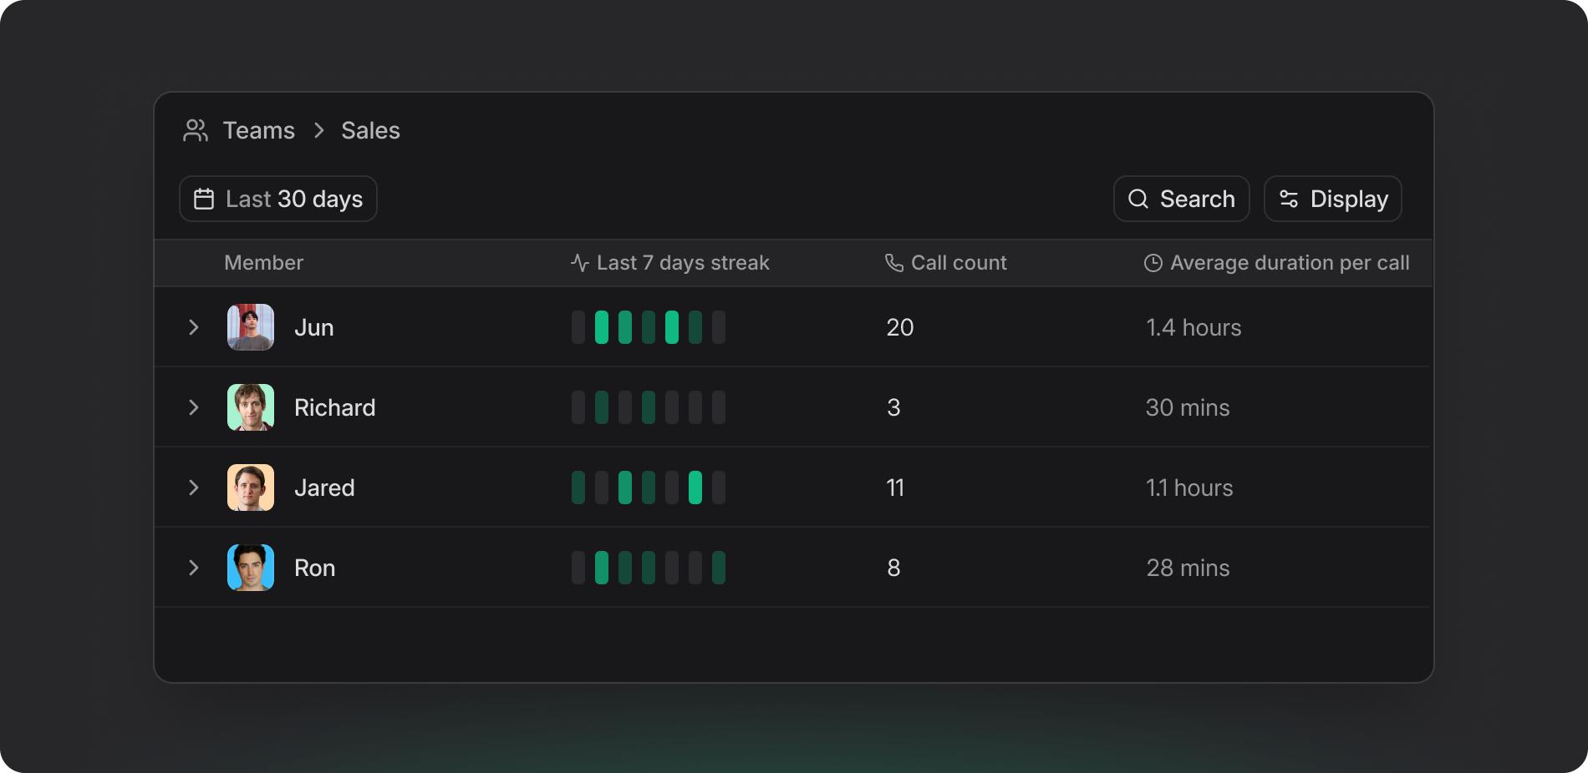Click the magnifying glass search icon

pyautogui.click(x=1138, y=199)
